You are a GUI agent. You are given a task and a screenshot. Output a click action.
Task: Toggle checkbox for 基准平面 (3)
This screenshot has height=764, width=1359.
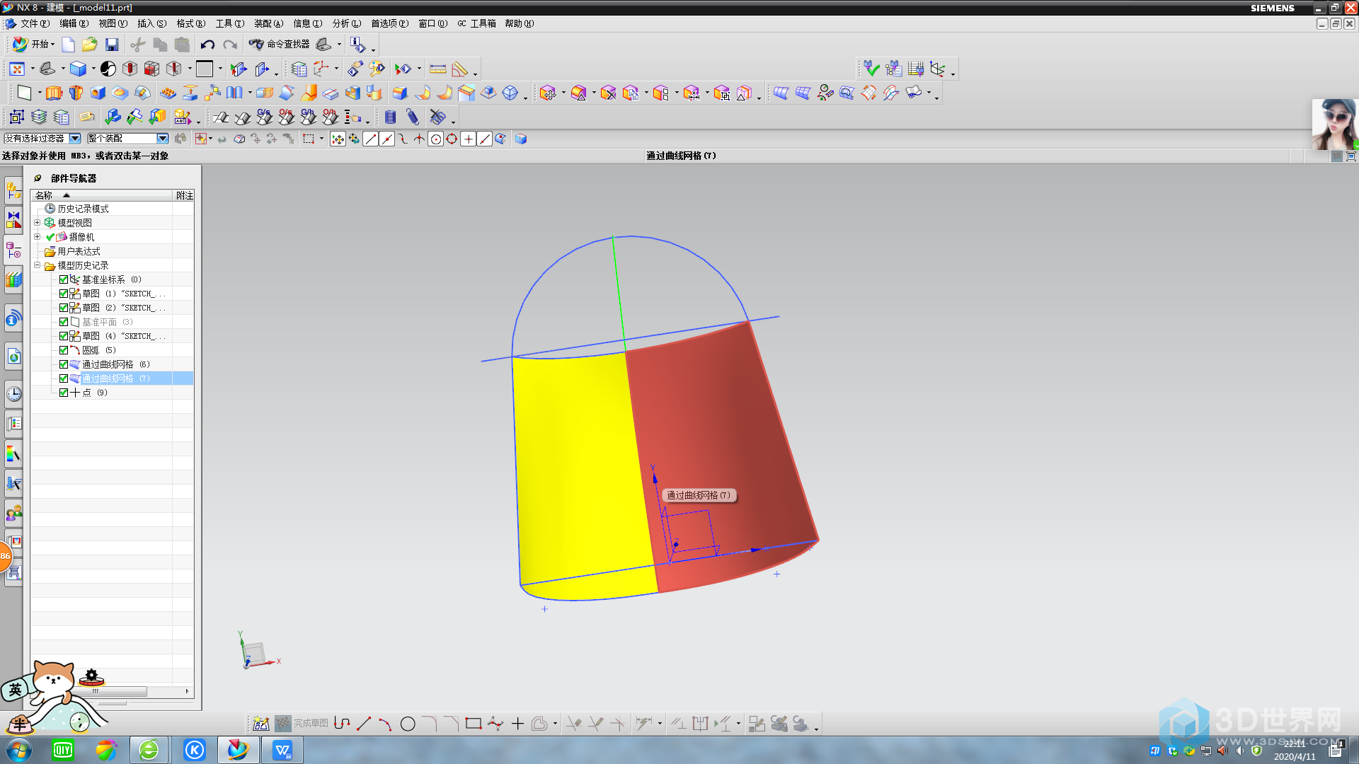click(64, 322)
